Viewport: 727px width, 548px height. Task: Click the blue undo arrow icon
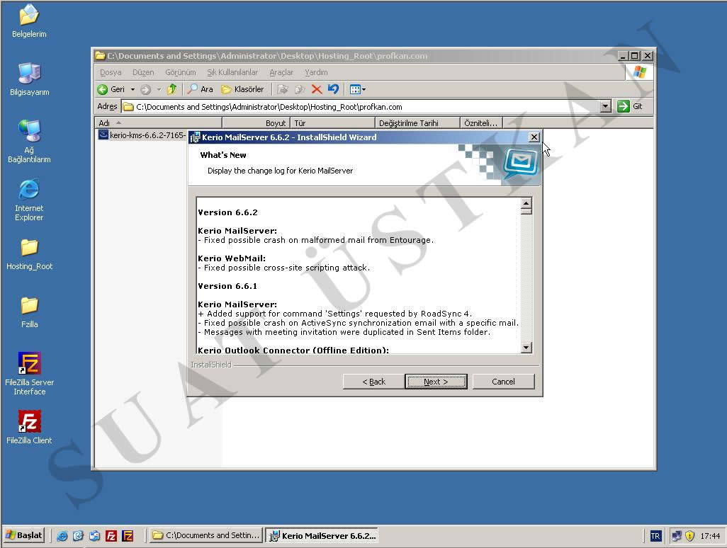[x=333, y=89]
